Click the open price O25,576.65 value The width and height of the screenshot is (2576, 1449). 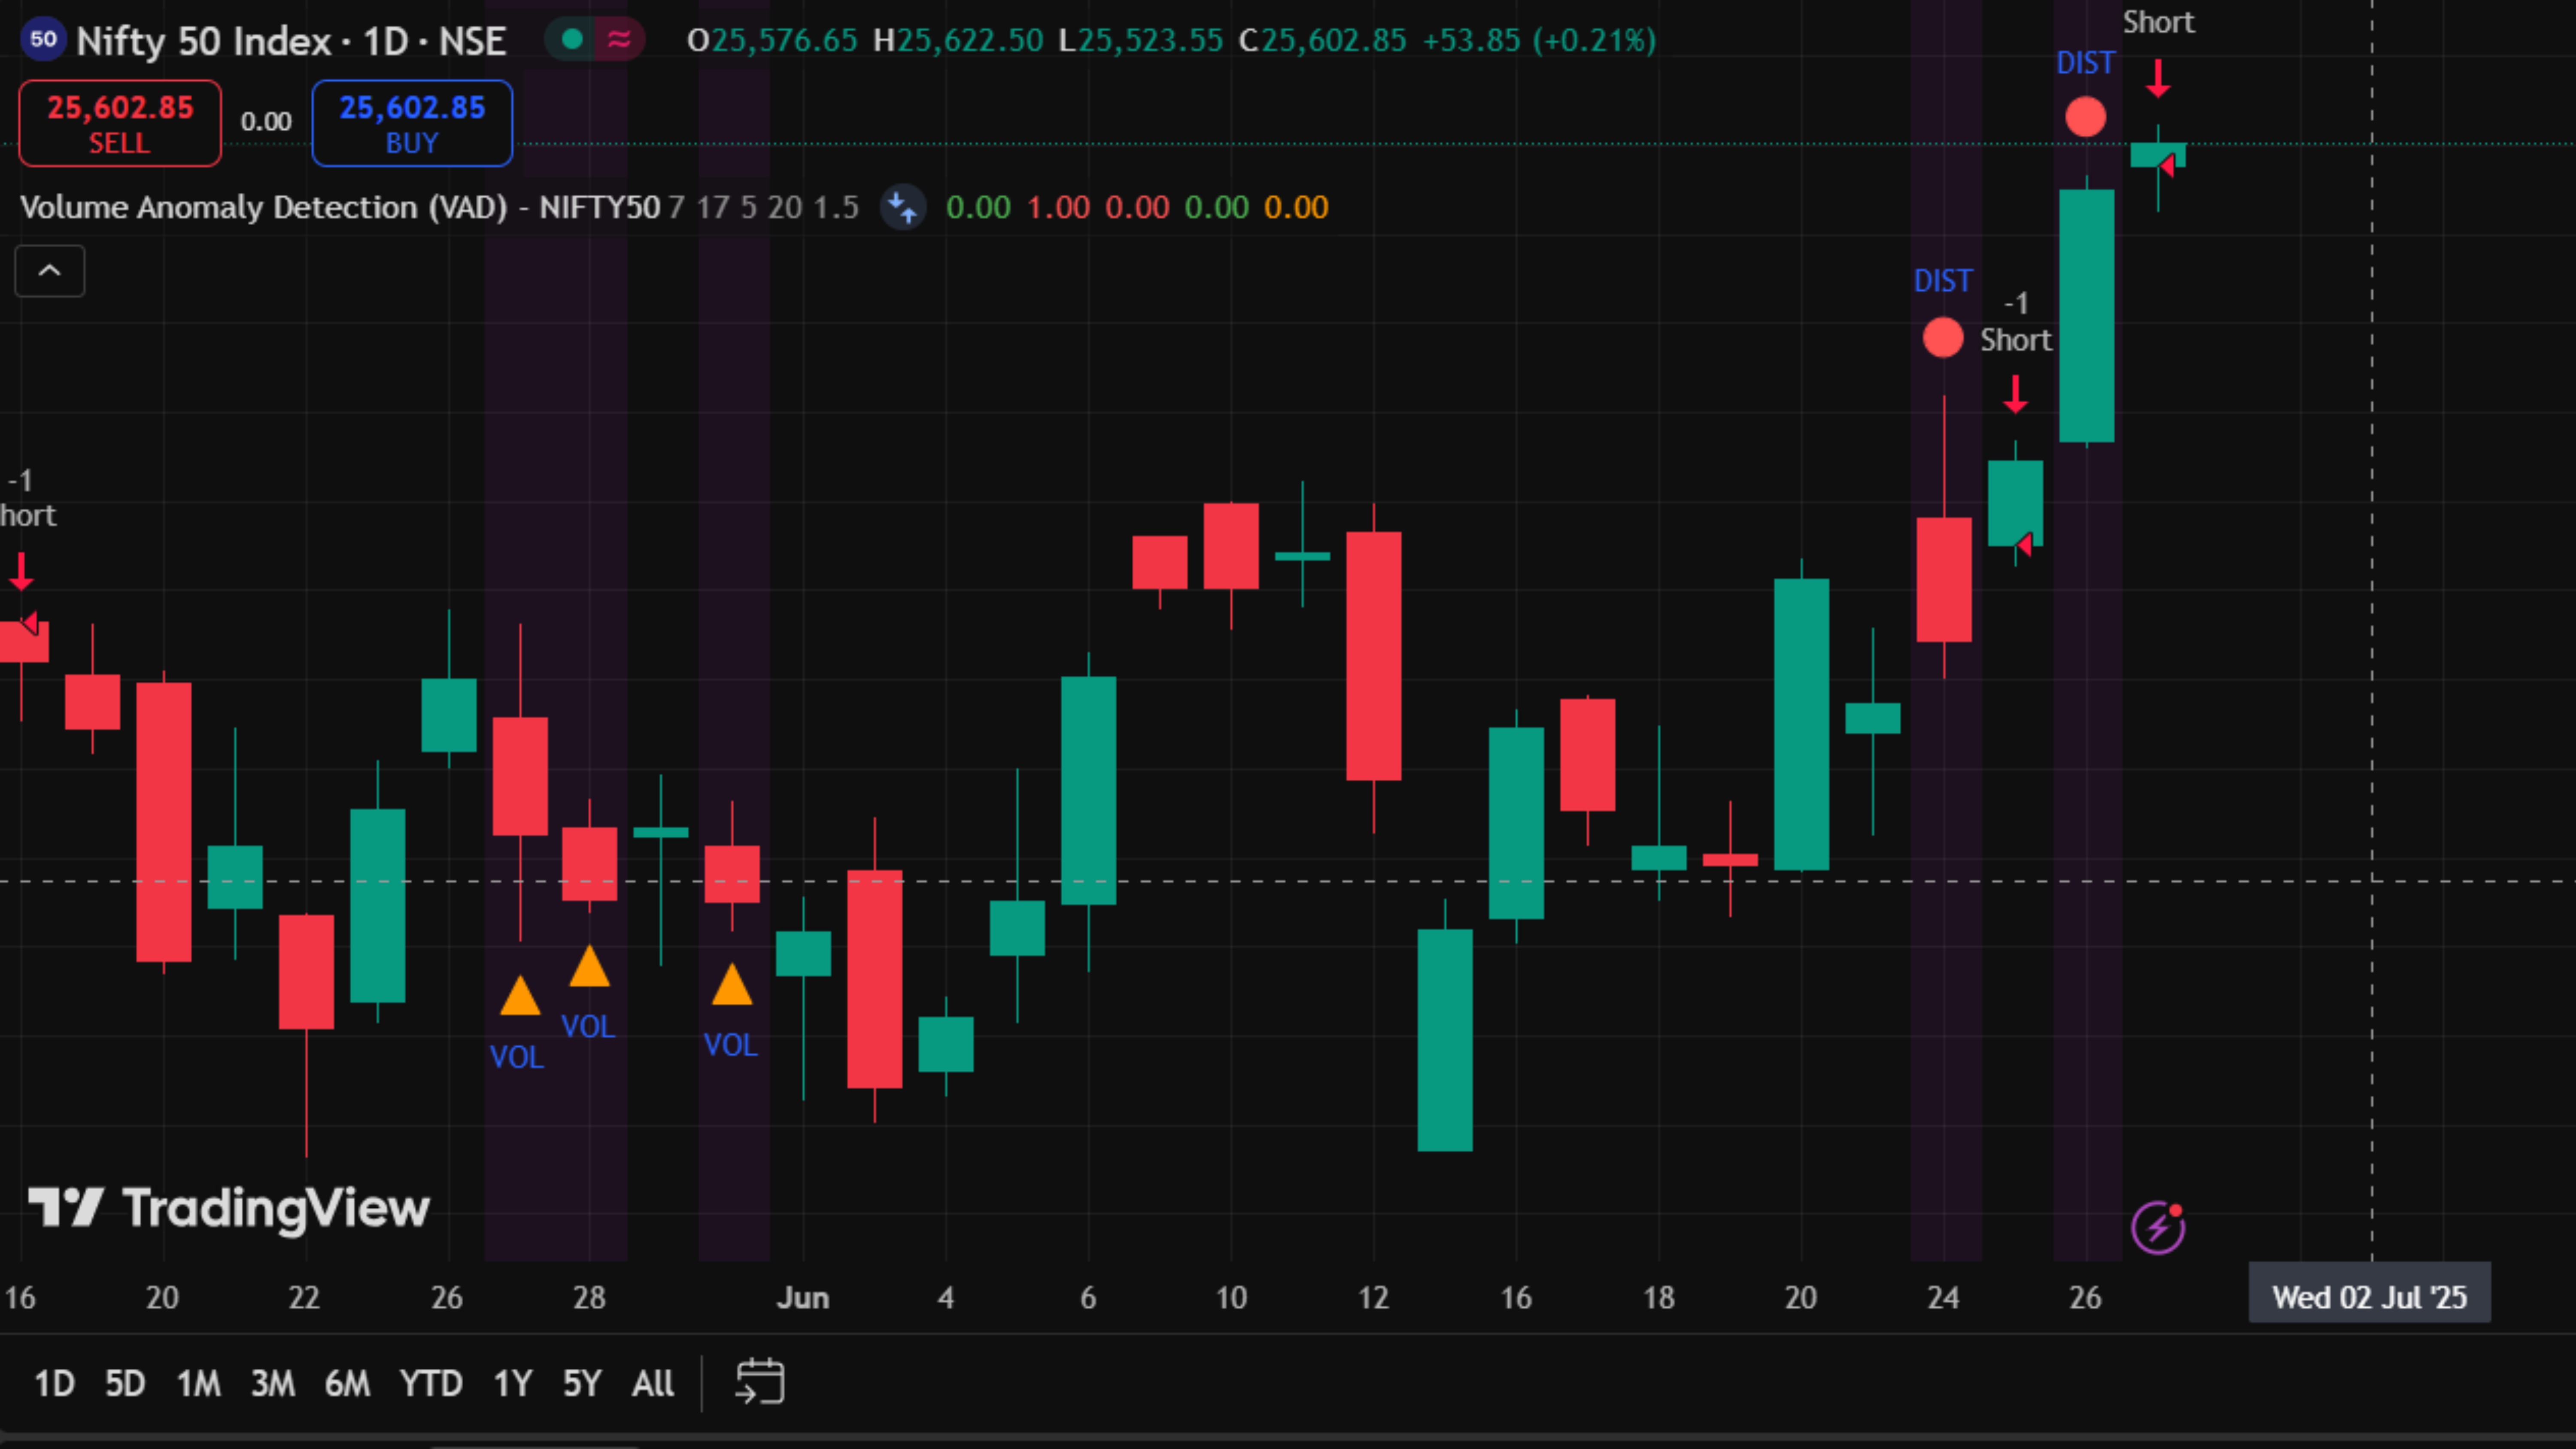tap(772, 41)
